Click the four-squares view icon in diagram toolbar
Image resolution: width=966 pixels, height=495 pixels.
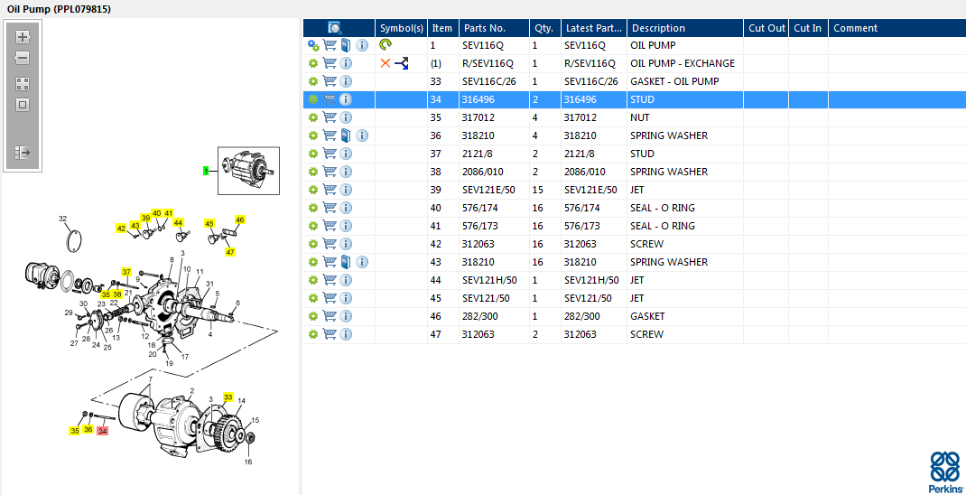(x=23, y=84)
